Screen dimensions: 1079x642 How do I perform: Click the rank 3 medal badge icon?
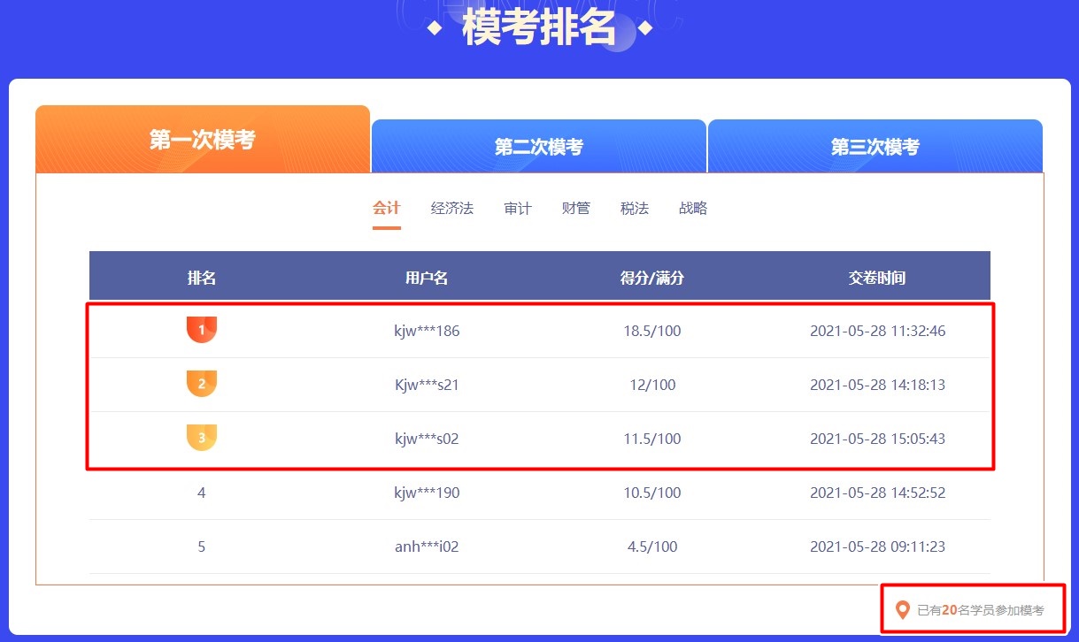click(x=201, y=437)
